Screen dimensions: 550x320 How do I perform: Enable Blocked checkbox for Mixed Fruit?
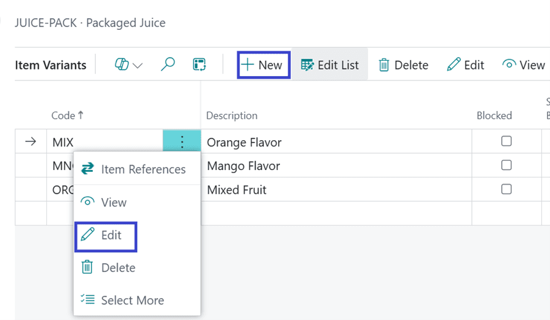(506, 190)
